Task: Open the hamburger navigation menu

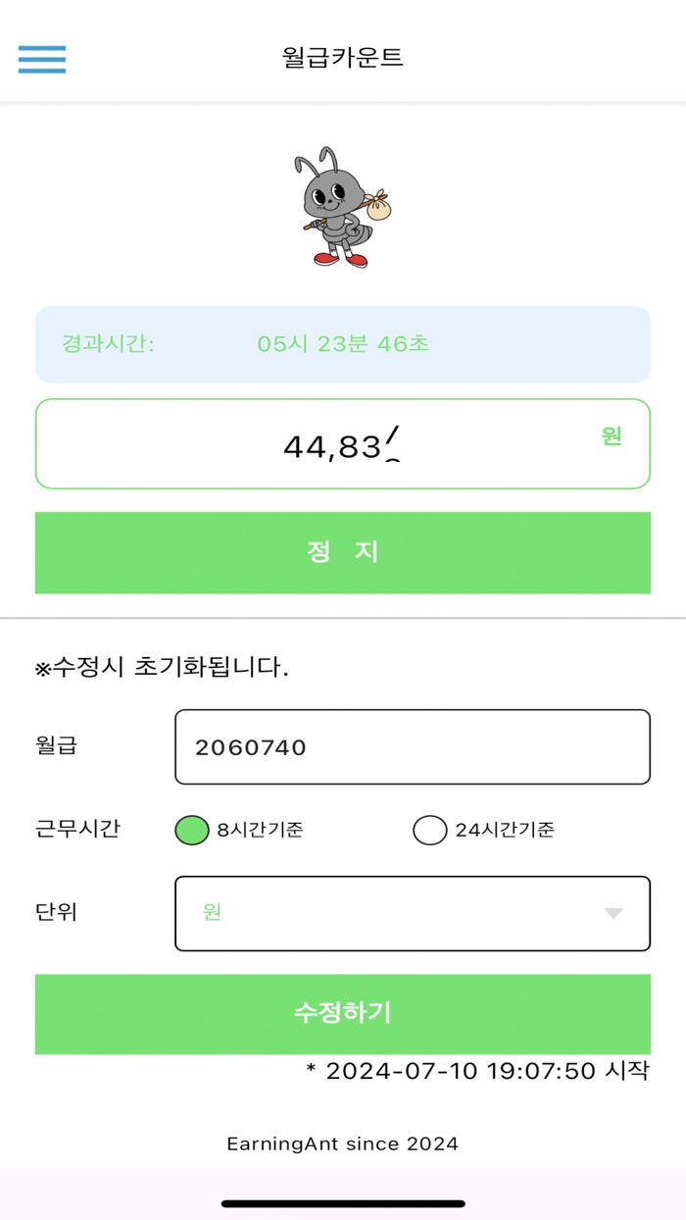Action: (x=41, y=59)
